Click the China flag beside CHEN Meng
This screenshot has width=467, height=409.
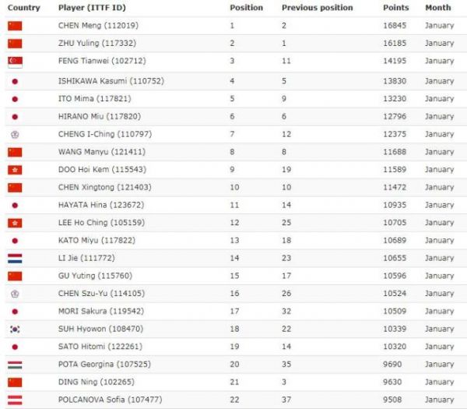click(15, 26)
